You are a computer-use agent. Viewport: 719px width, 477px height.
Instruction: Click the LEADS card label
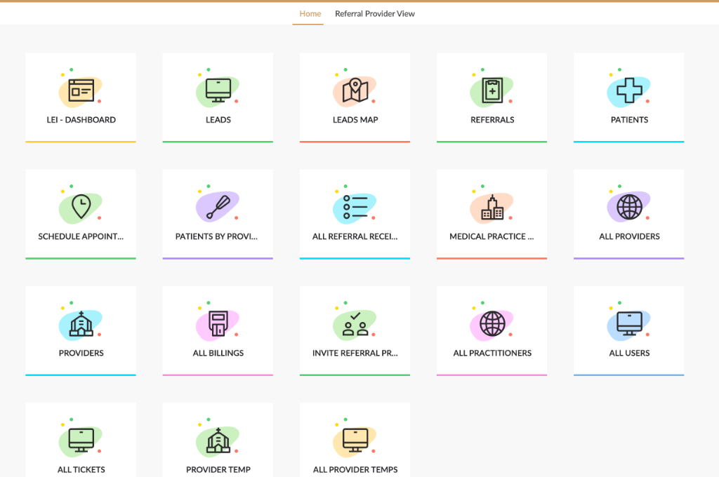pyautogui.click(x=218, y=119)
